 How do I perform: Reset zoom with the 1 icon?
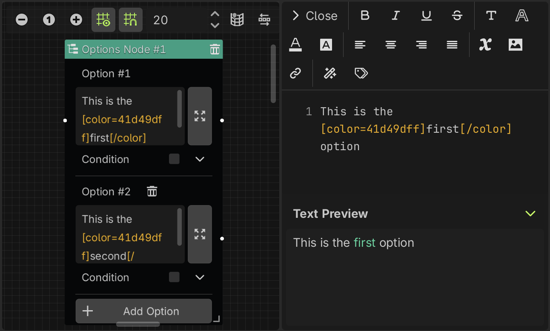click(x=49, y=20)
